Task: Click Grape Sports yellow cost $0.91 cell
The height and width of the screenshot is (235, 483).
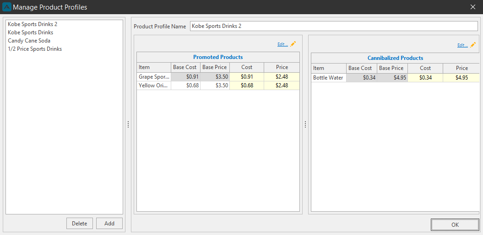Action: [247, 77]
